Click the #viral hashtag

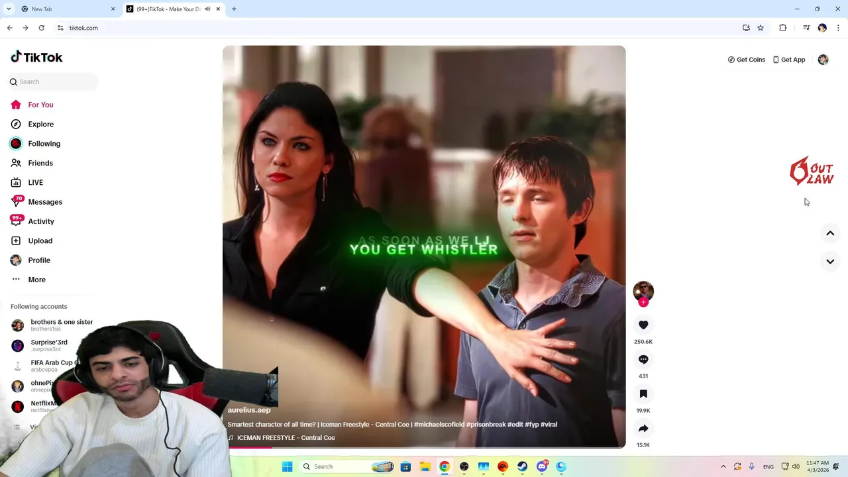(x=549, y=425)
